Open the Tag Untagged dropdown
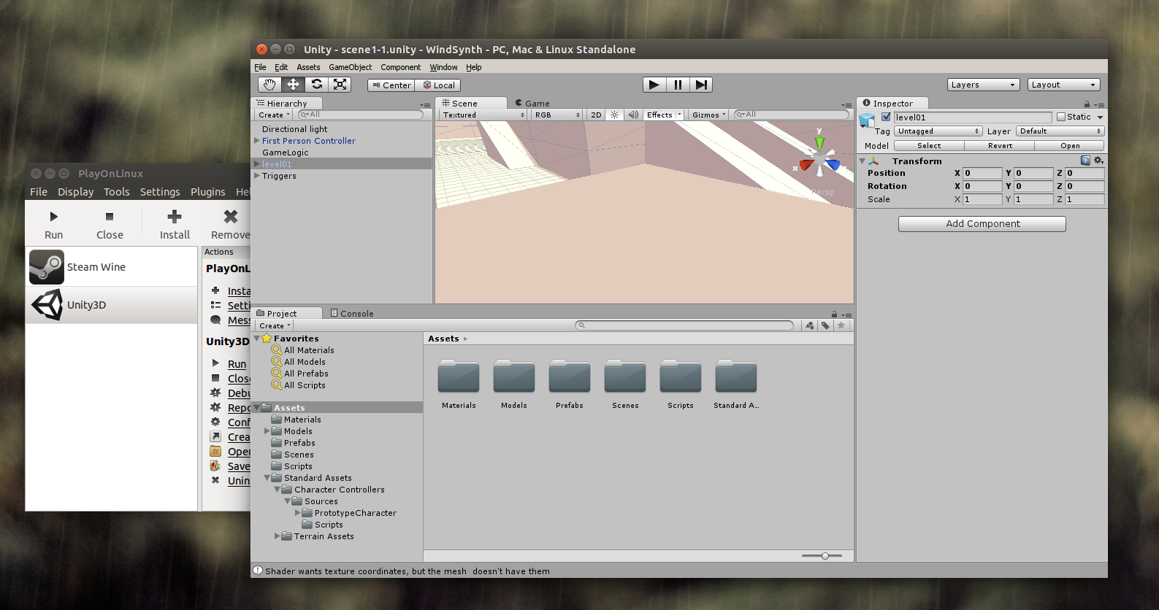 click(x=938, y=131)
